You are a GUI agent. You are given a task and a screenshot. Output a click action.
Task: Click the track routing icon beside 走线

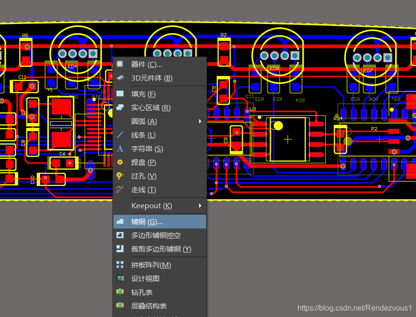(120, 189)
